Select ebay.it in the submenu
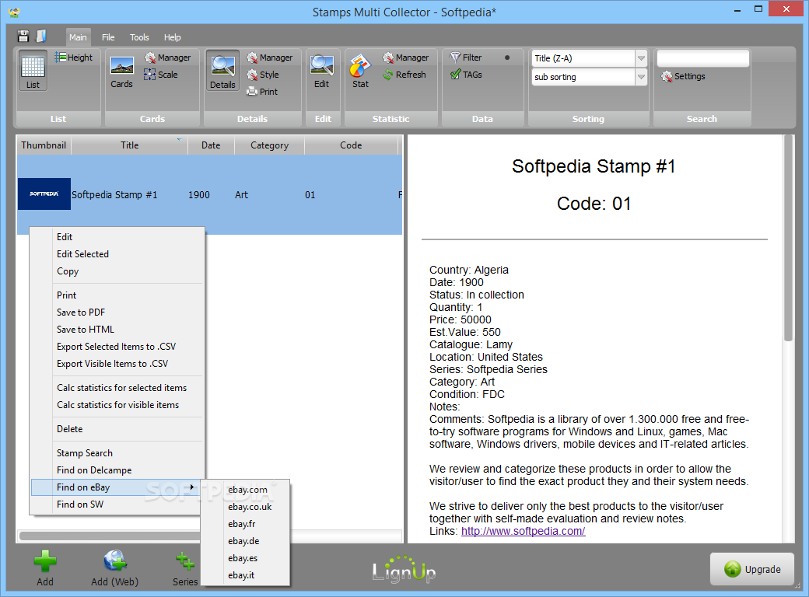 pyautogui.click(x=245, y=574)
